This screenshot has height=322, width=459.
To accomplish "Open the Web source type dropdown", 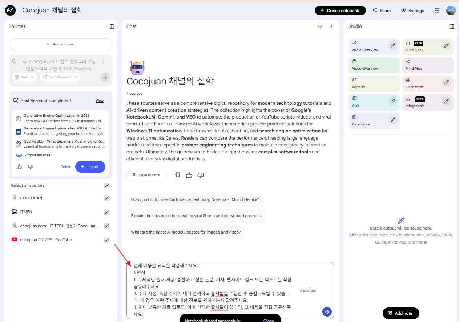I will click(24, 77).
